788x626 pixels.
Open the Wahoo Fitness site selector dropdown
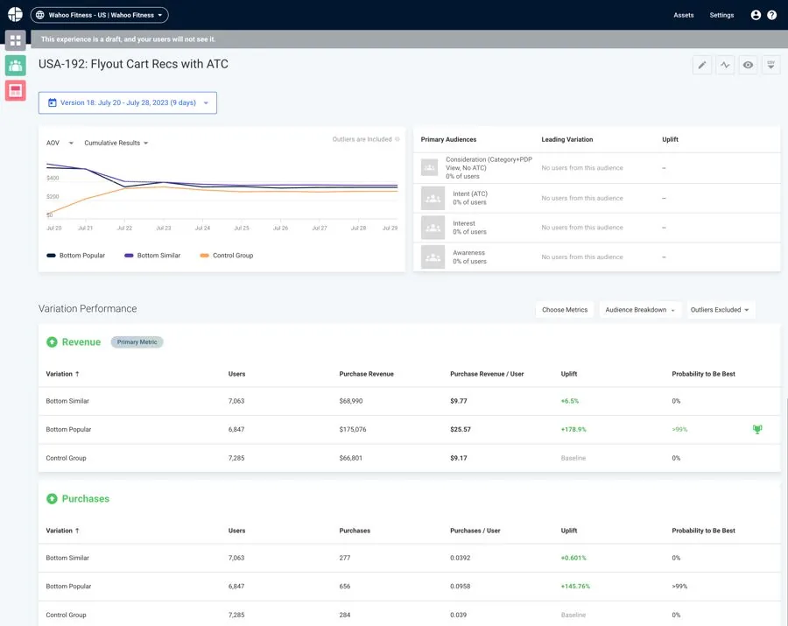pos(100,15)
